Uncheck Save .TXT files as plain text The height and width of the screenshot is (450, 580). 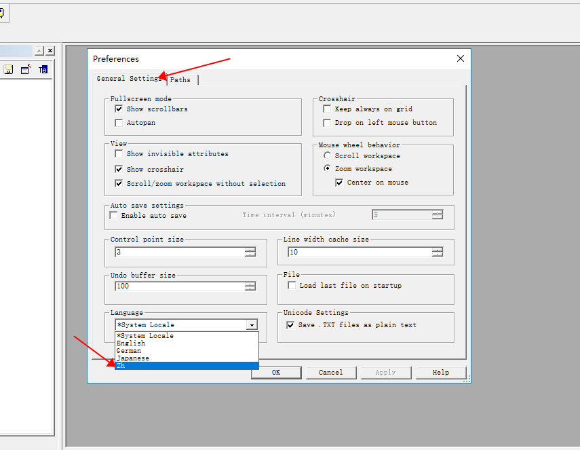pyautogui.click(x=290, y=325)
